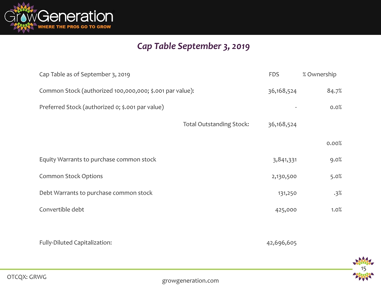Click the 84.7% ownership value

click(334, 91)
